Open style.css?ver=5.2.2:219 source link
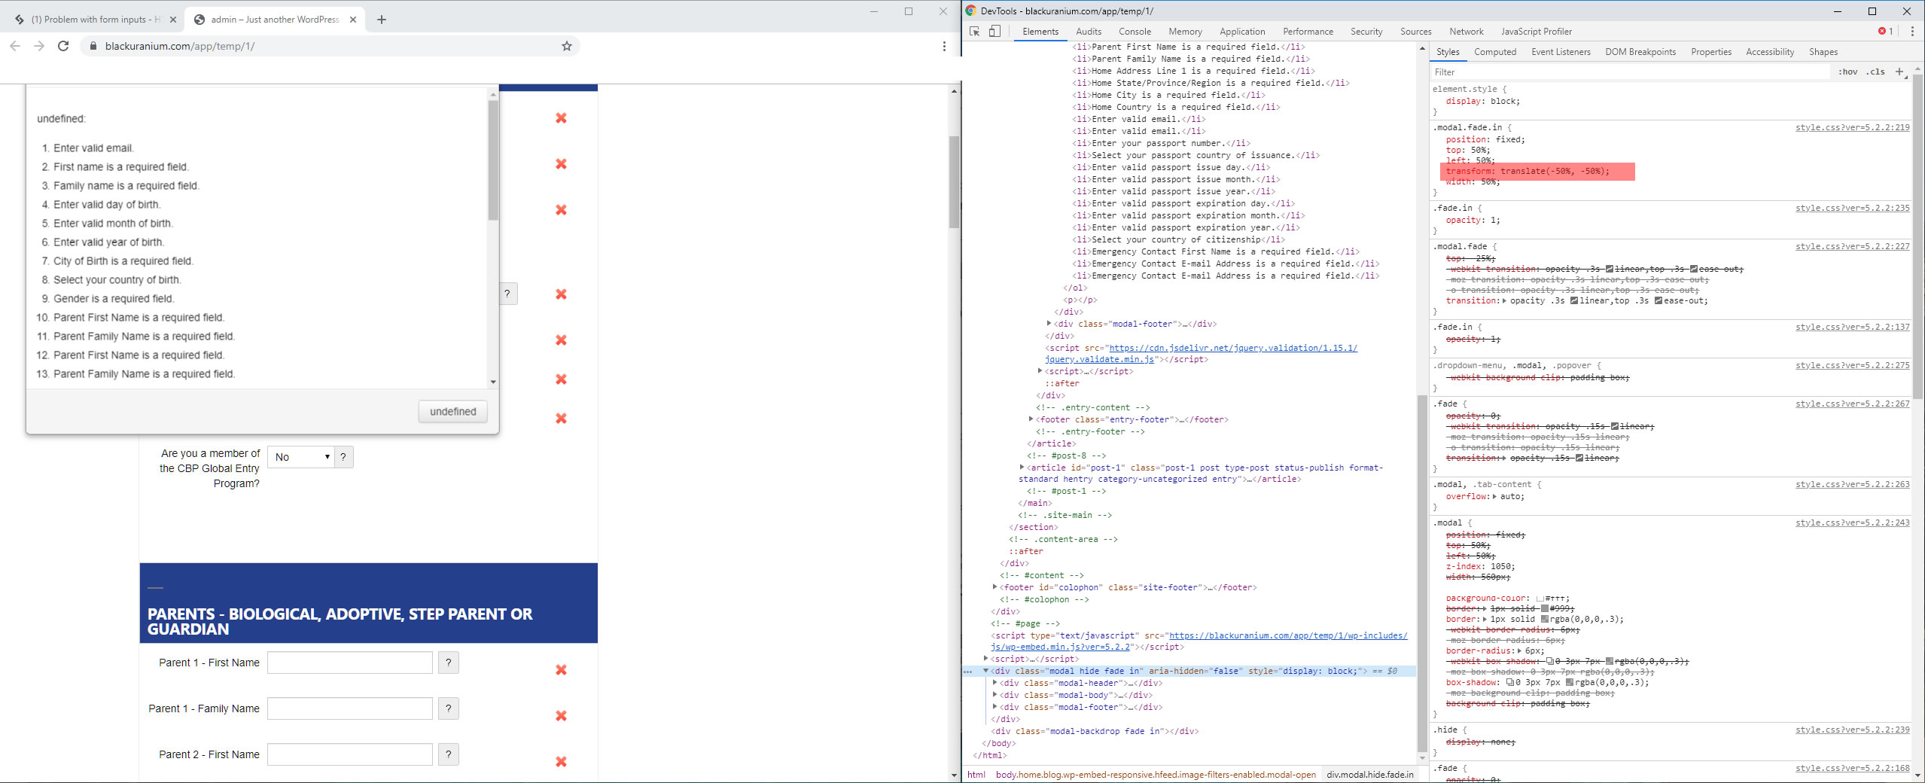Screen dimensions: 1925x783 1852,127
